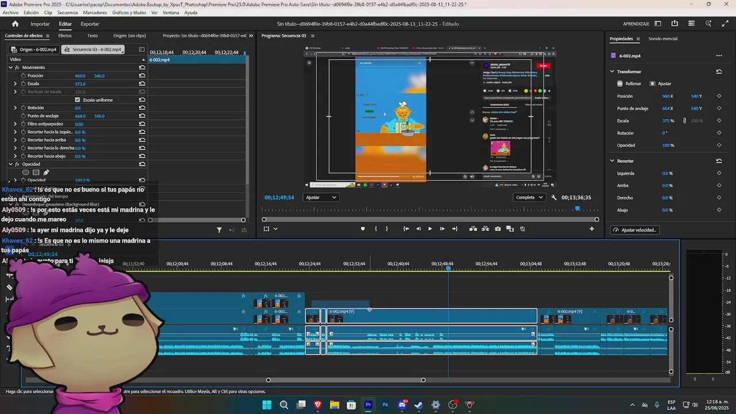
Task: Open the Ajustar zoom level dropdown
Action: coord(321,197)
